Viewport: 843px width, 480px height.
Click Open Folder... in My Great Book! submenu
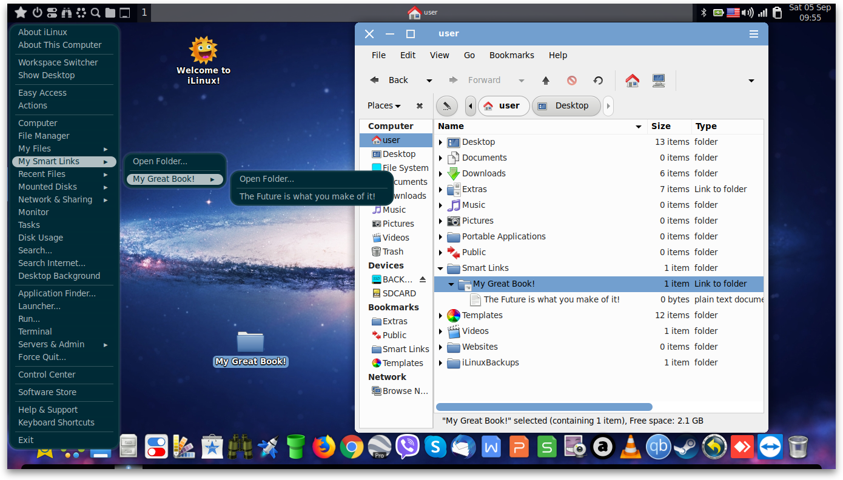(x=267, y=179)
